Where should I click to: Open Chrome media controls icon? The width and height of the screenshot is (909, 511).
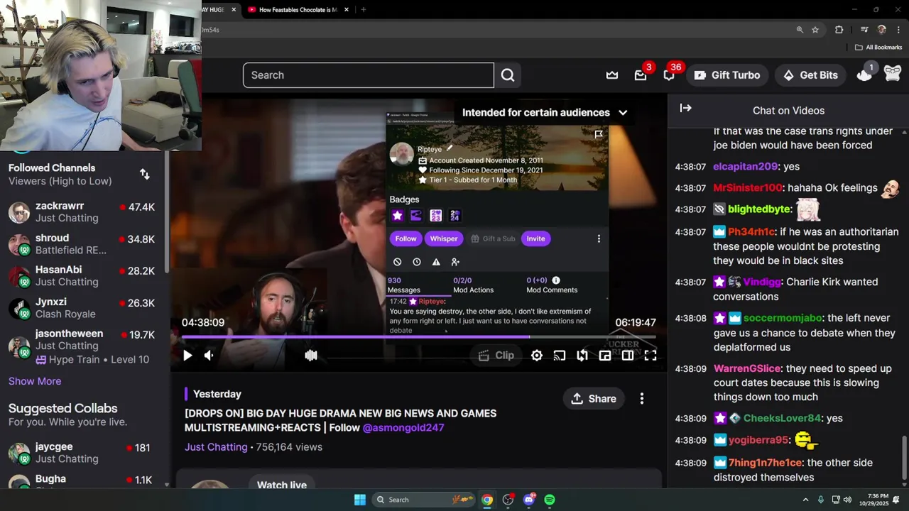pyautogui.click(x=864, y=30)
